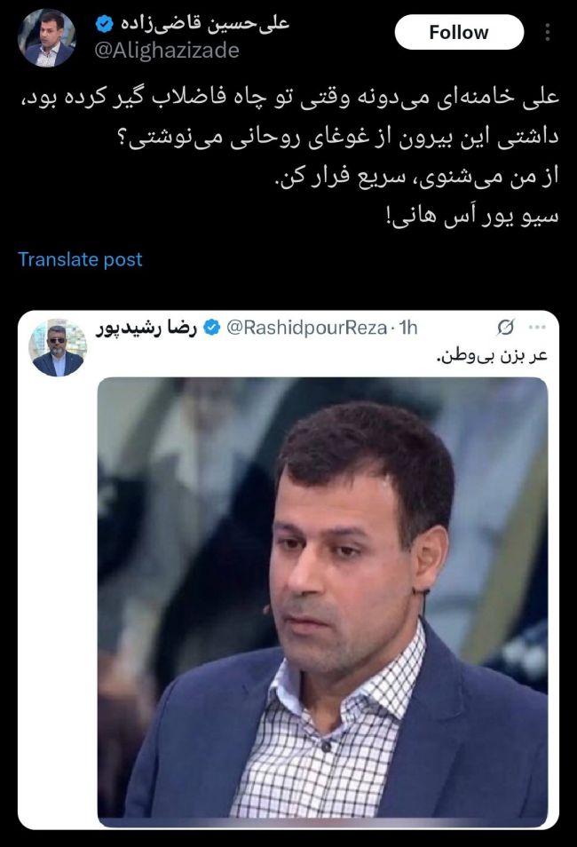Click the post line starting از من می‌شنوی
Screen dimensions: 577x847
(x=417, y=177)
